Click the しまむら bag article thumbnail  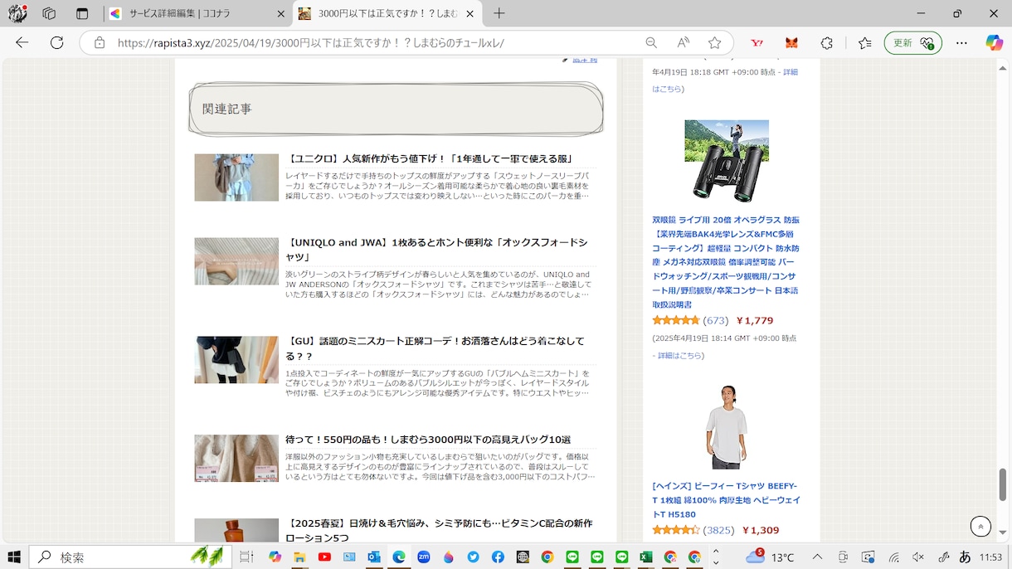click(x=236, y=458)
